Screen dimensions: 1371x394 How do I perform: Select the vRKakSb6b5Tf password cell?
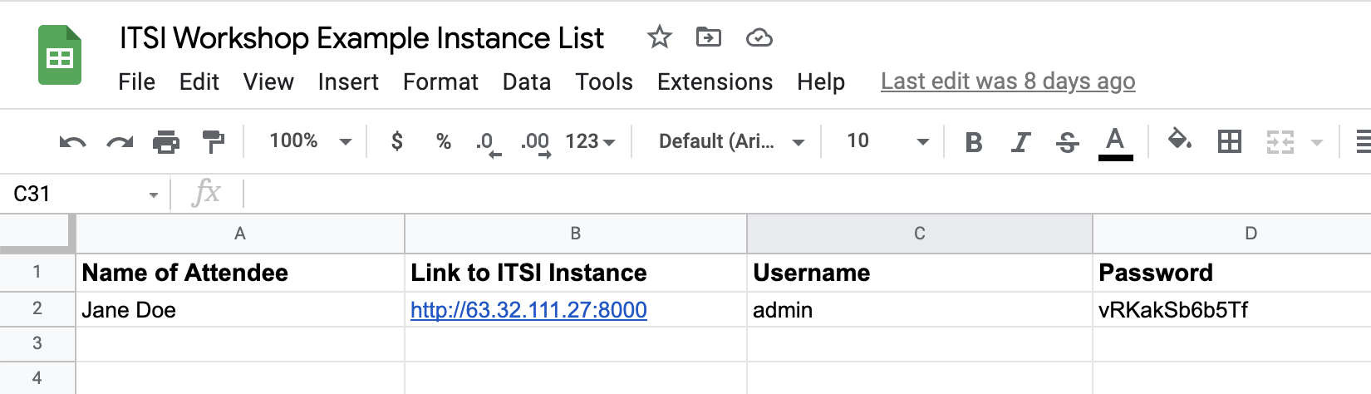(x=1232, y=309)
